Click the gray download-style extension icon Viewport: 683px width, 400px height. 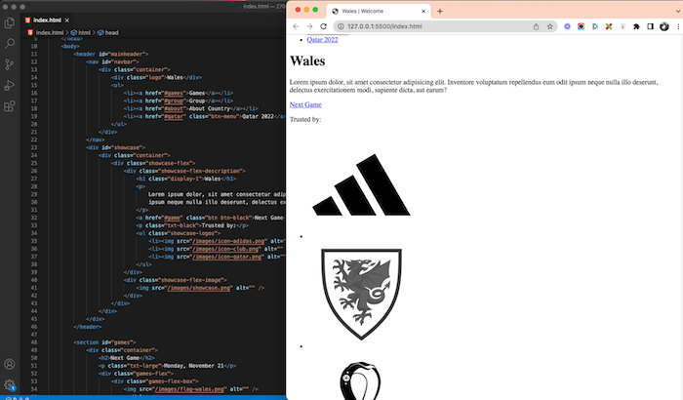tap(623, 26)
